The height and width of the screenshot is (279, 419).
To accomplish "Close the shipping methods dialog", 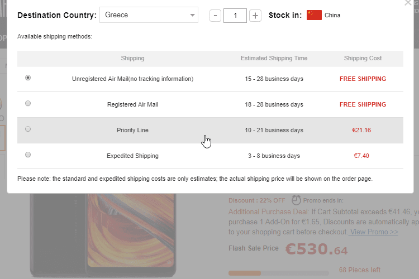I will (407, 2).
